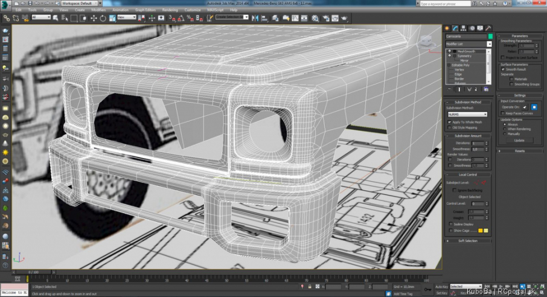Image resolution: width=547 pixels, height=297 pixels.
Task: Click the green object color swatch
Action: point(490,36)
